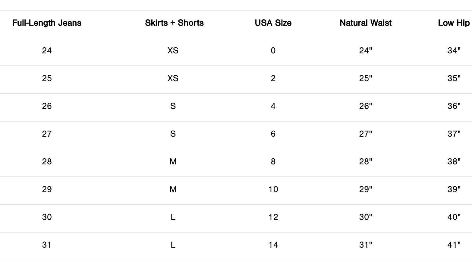Select the 41" Low Hip measurement
Viewport: 472px width, 260px height.
454,245
